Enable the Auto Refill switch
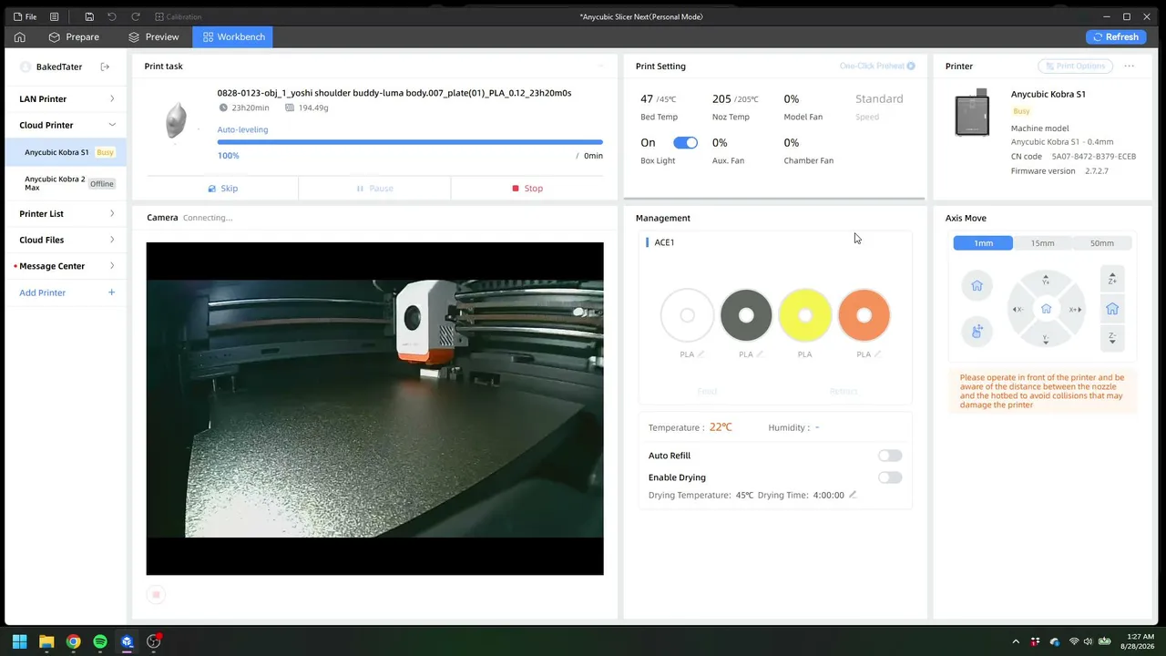The width and height of the screenshot is (1166, 656). click(890, 456)
